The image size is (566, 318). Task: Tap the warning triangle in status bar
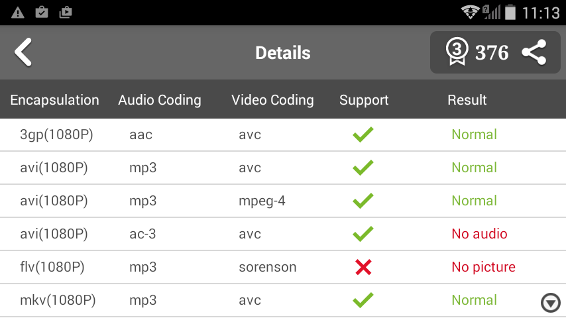18,13
